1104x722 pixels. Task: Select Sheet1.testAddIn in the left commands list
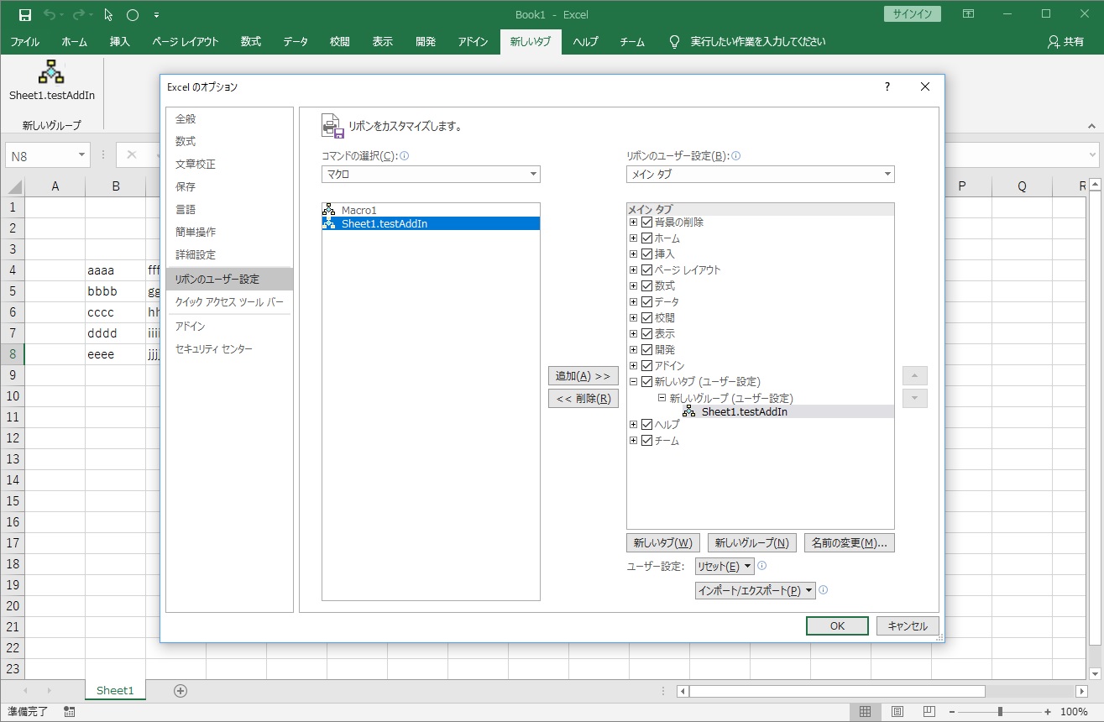coord(431,223)
